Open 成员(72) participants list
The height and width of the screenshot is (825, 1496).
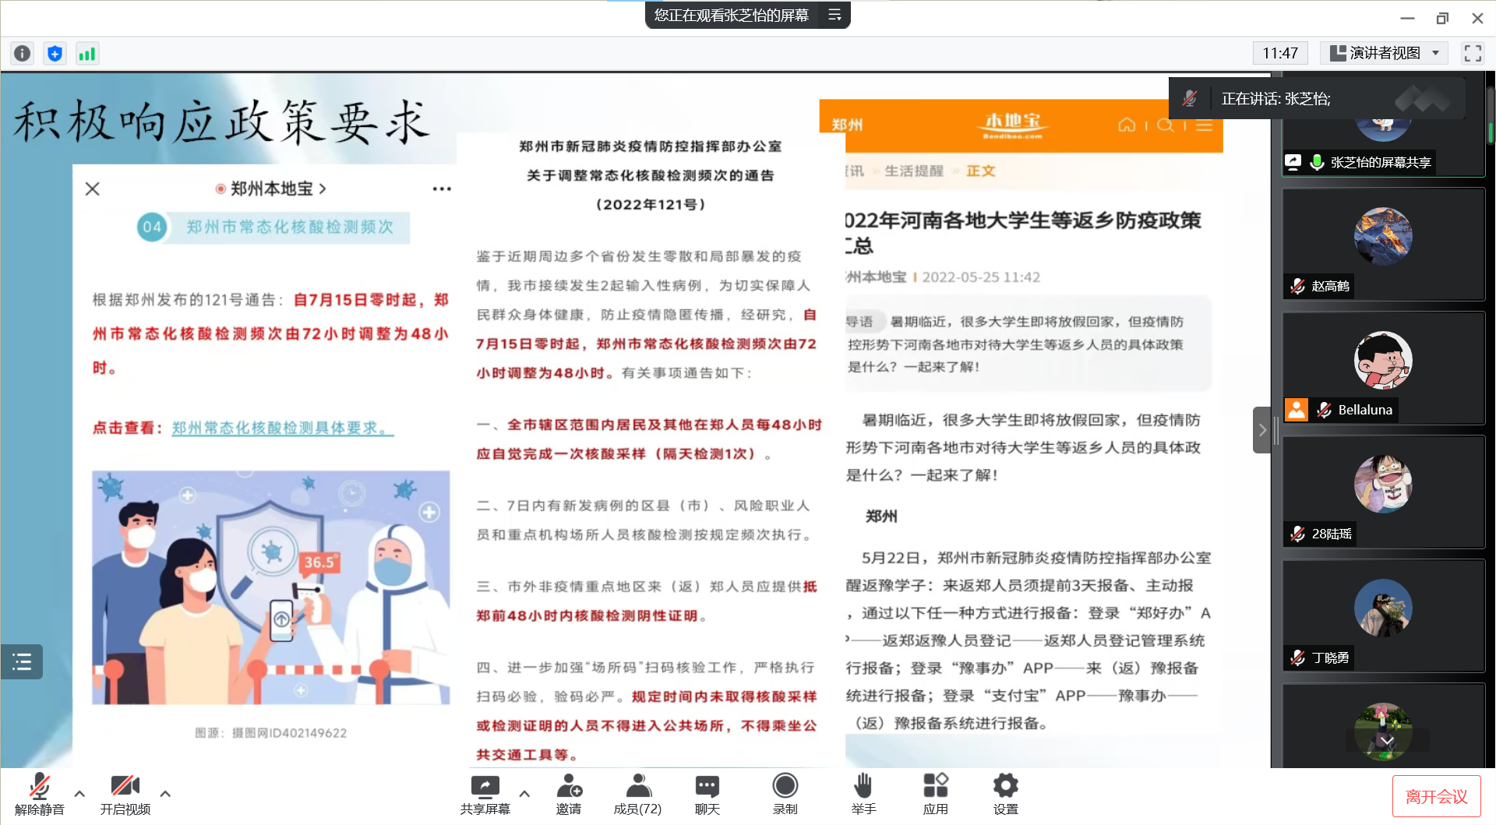(638, 794)
